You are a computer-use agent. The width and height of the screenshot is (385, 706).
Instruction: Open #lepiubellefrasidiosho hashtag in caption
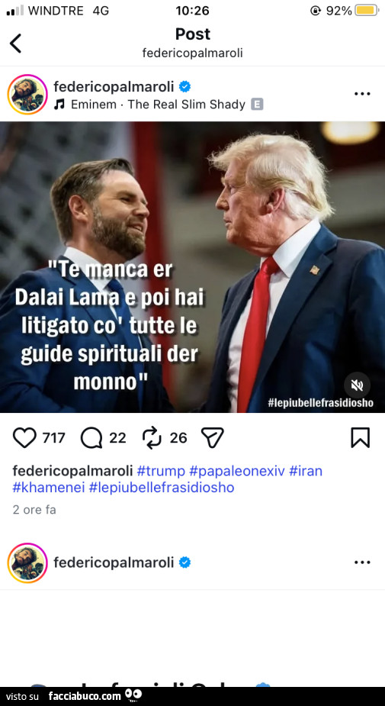click(162, 488)
